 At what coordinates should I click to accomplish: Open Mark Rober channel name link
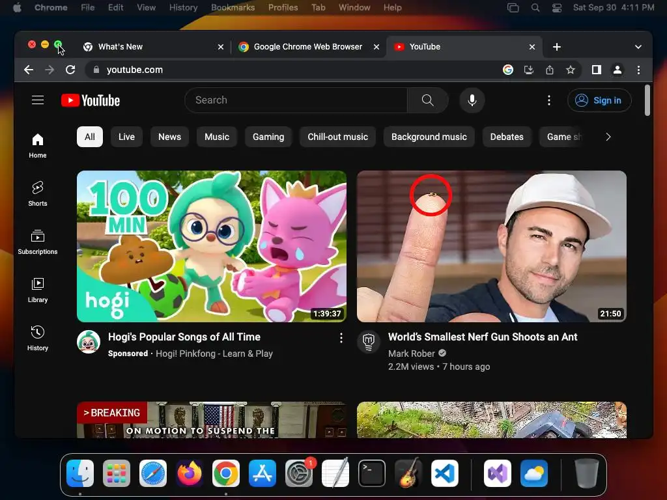tap(412, 354)
